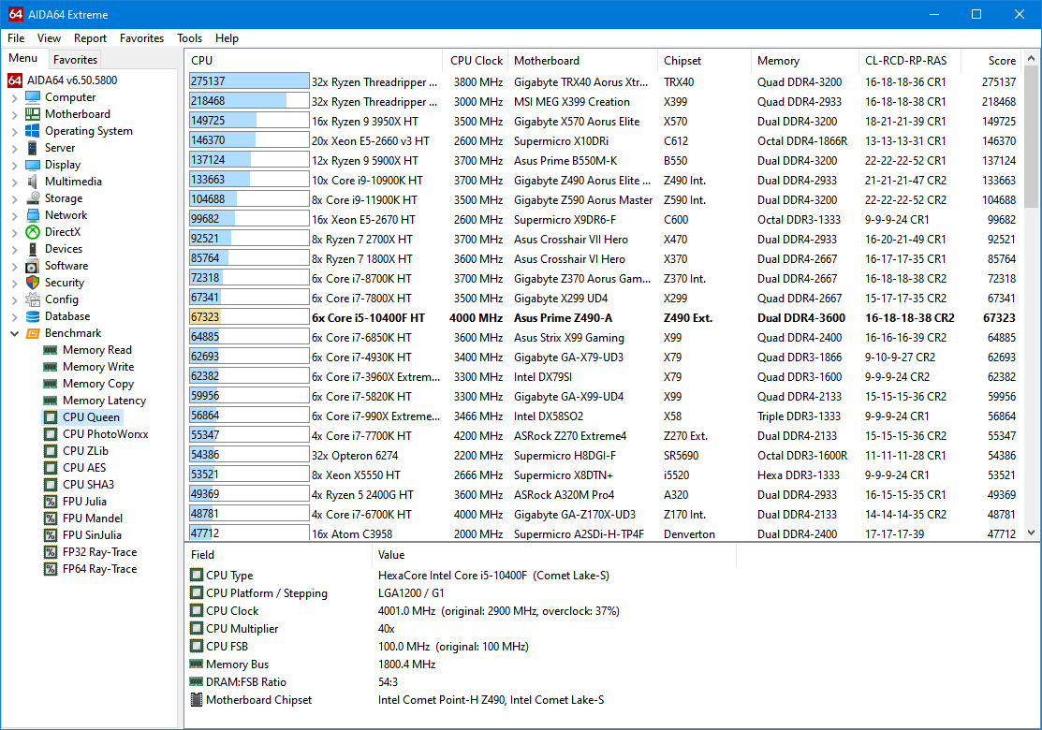Click the Motherboard Chipset field icon
This screenshot has height=730, width=1042.
pyautogui.click(x=196, y=699)
